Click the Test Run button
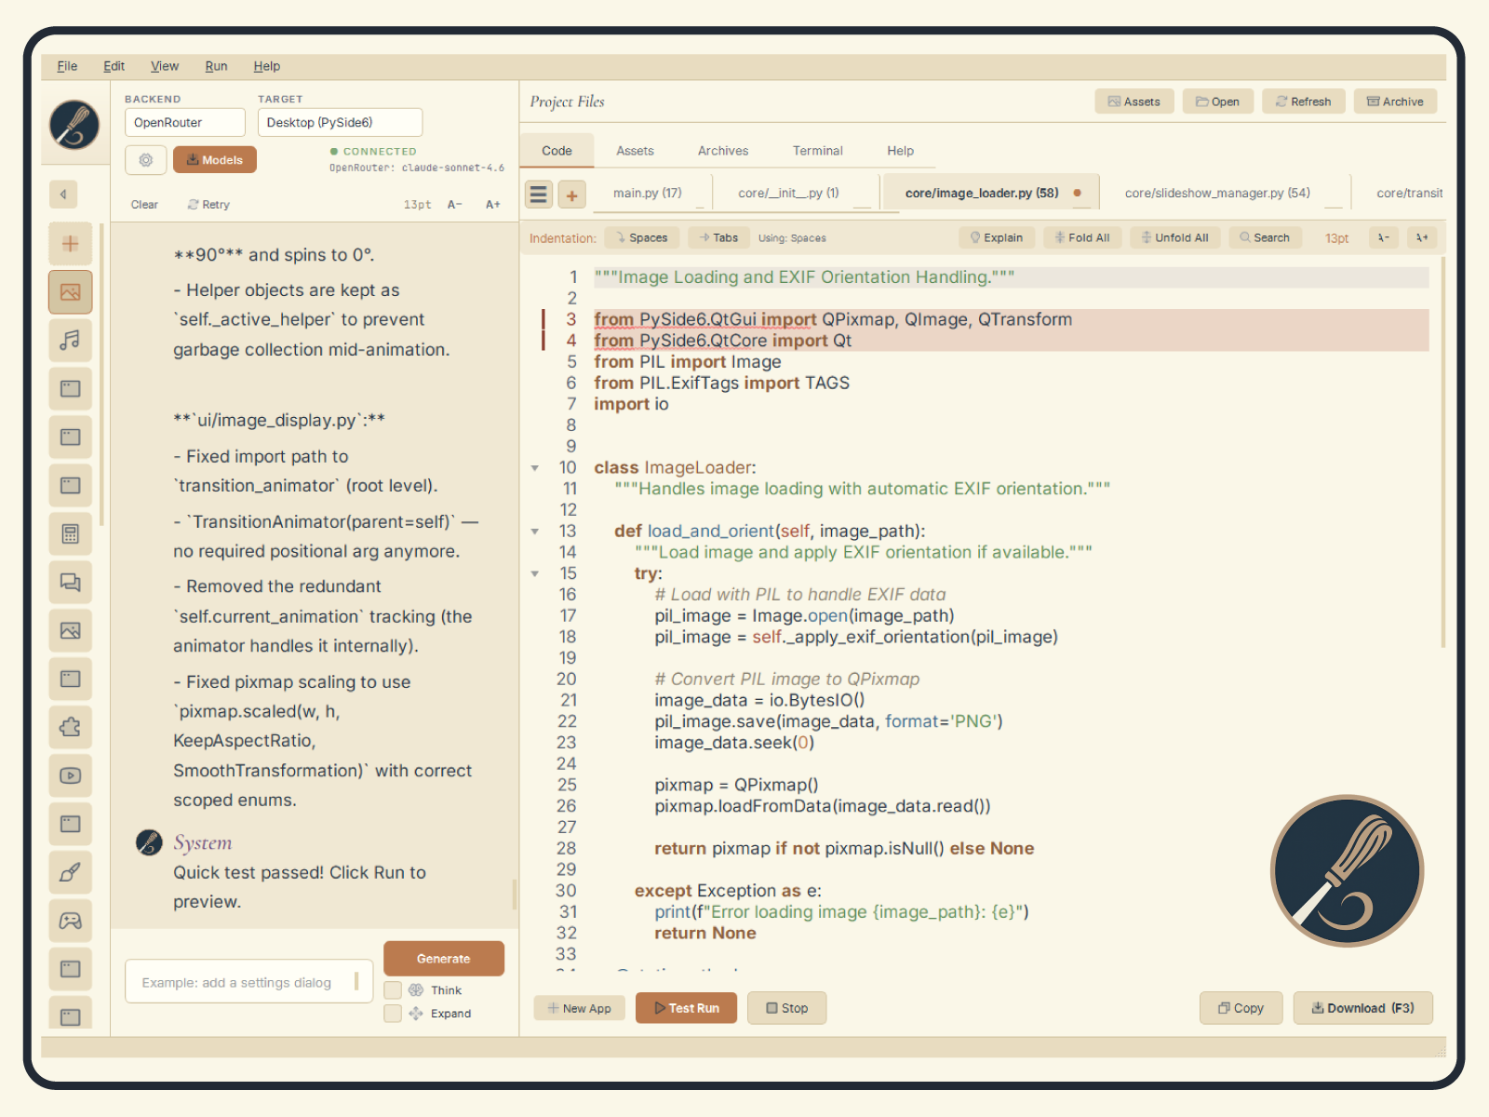Viewport: 1489px width, 1117px height. coord(686,1007)
